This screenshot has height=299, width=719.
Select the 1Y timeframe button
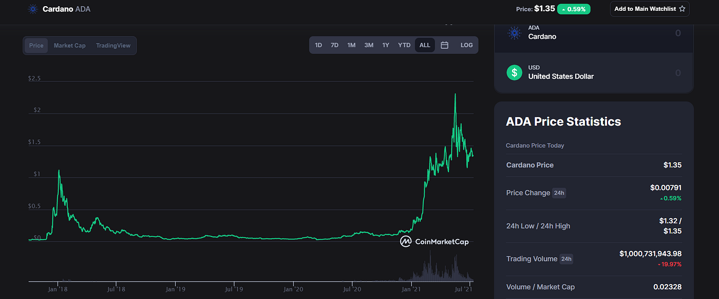(386, 45)
